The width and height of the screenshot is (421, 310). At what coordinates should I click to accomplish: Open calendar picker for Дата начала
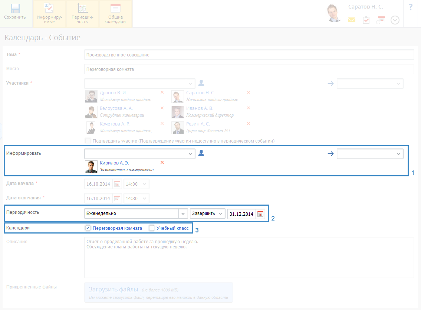click(x=117, y=184)
